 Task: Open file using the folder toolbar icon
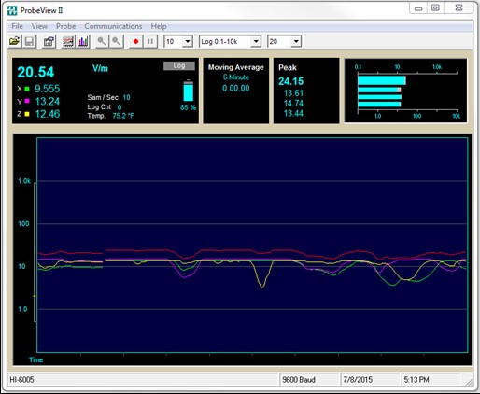[x=15, y=41]
